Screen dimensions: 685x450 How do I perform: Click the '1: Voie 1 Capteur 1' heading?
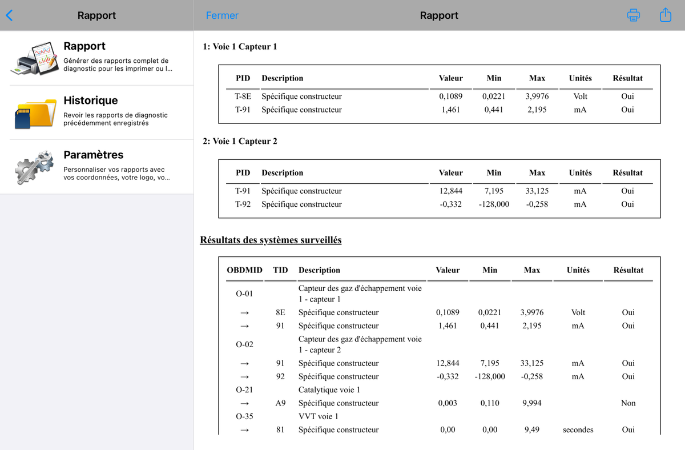pyautogui.click(x=240, y=46)
